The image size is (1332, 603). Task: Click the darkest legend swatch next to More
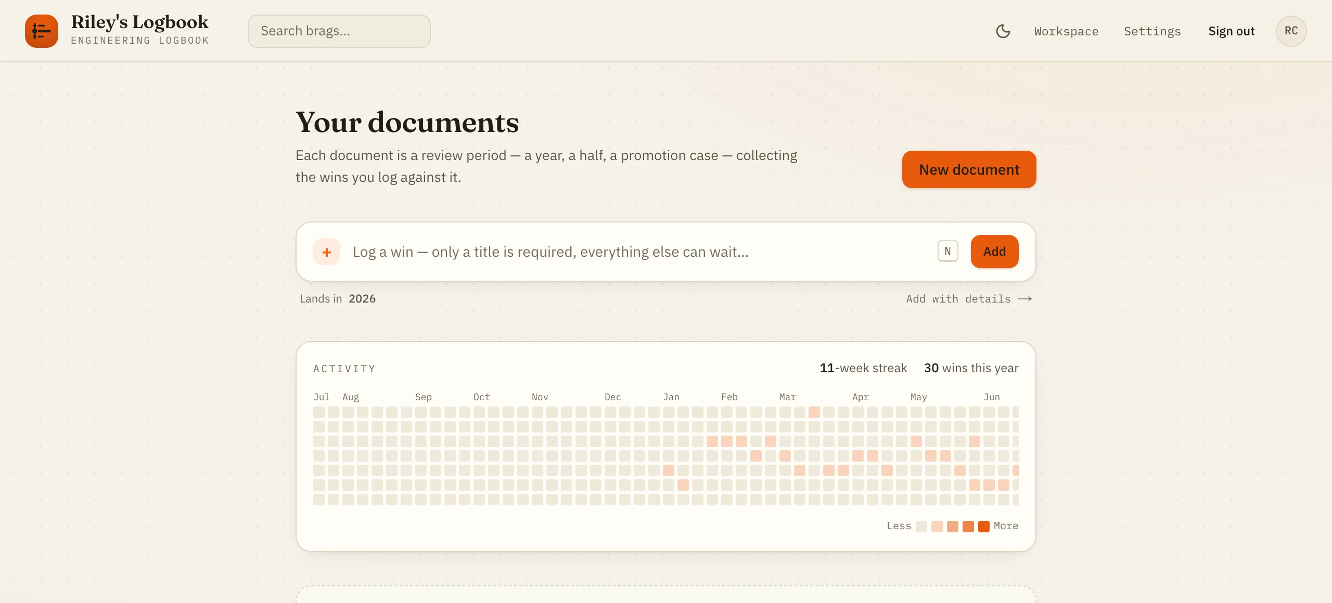[x=983, y=527]
